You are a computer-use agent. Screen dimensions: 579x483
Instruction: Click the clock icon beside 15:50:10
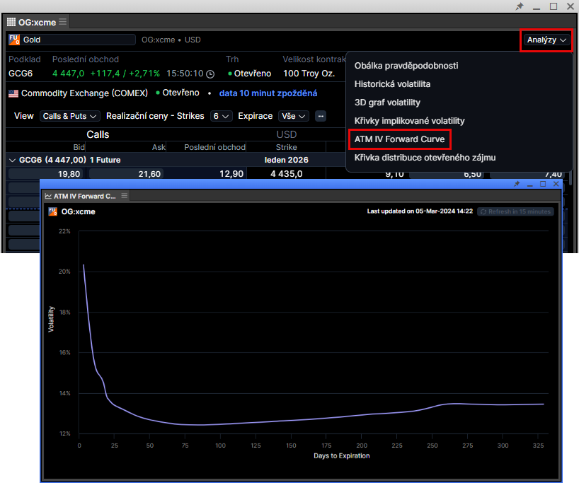[210, 74]
